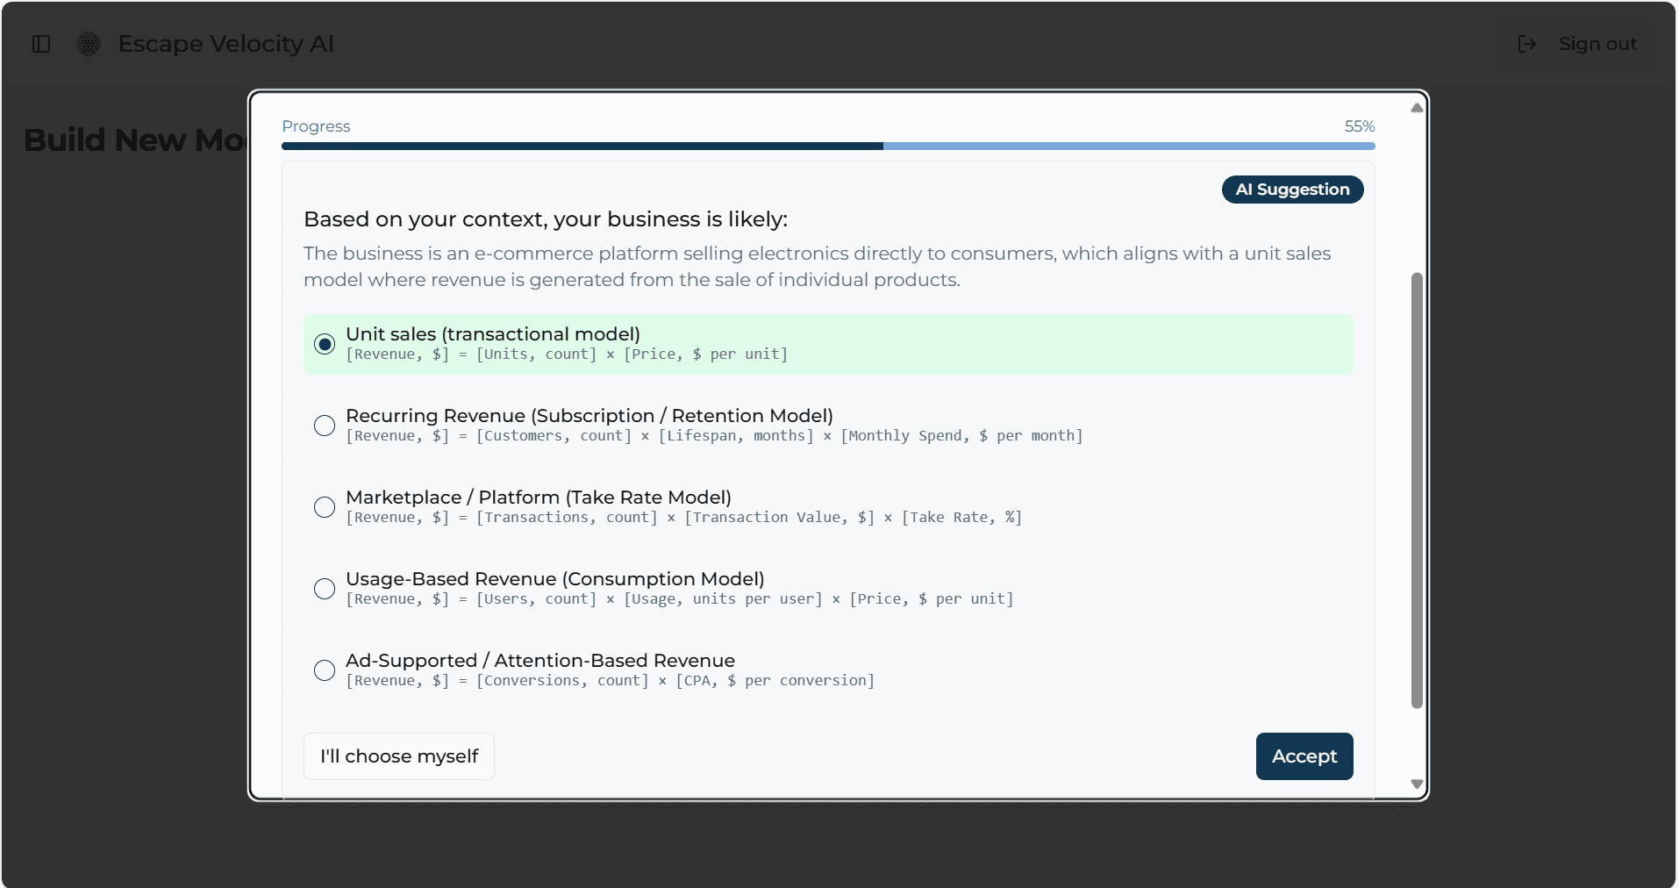This screenshot has width=1679, height=888.
Task: Click the Accept button
Action: (1304, 756)
